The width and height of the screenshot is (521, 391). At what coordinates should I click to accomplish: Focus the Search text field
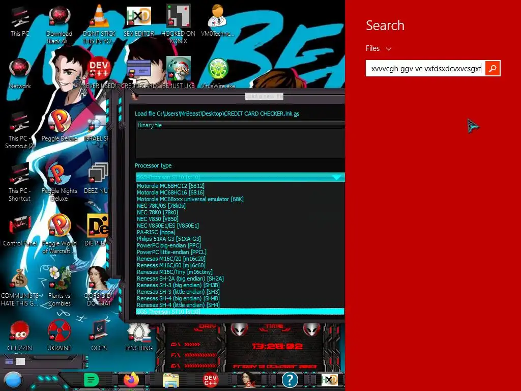425,69
